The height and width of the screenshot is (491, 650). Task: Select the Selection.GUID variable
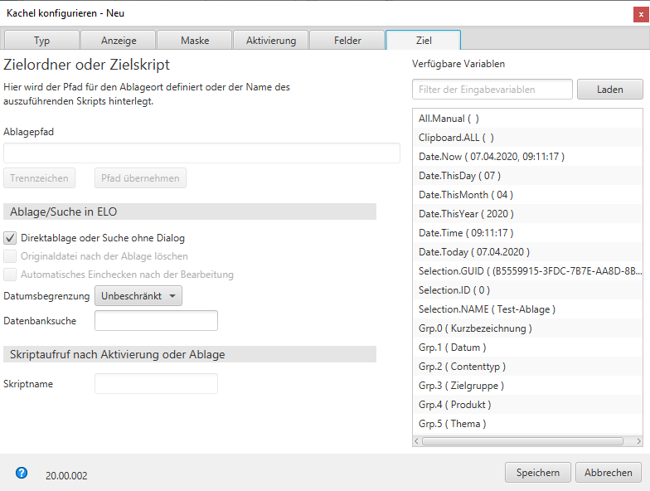click(x=527, y=271)
